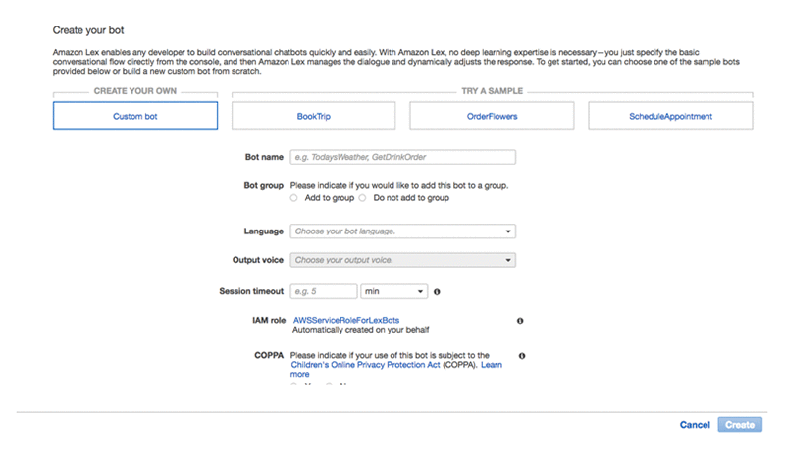
Task: Open the Children's Online Privacy Protection Act link
Action: coord(365,365)
